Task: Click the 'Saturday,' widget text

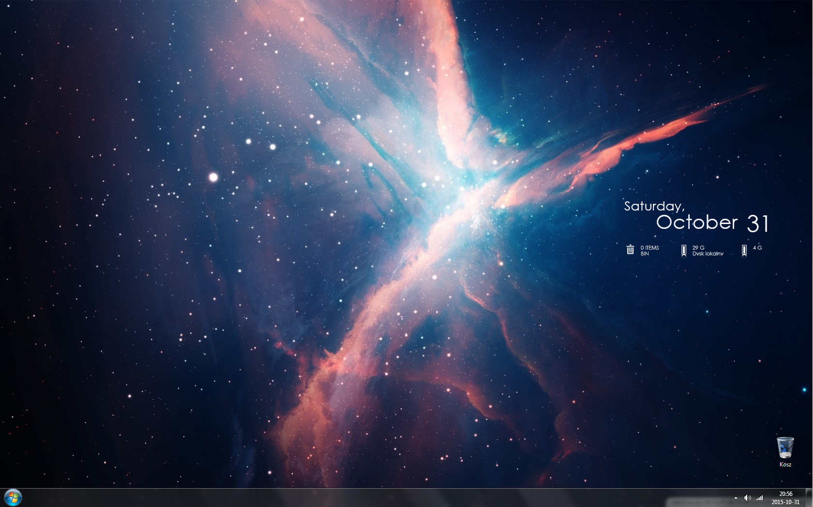Action: point(654,207)
